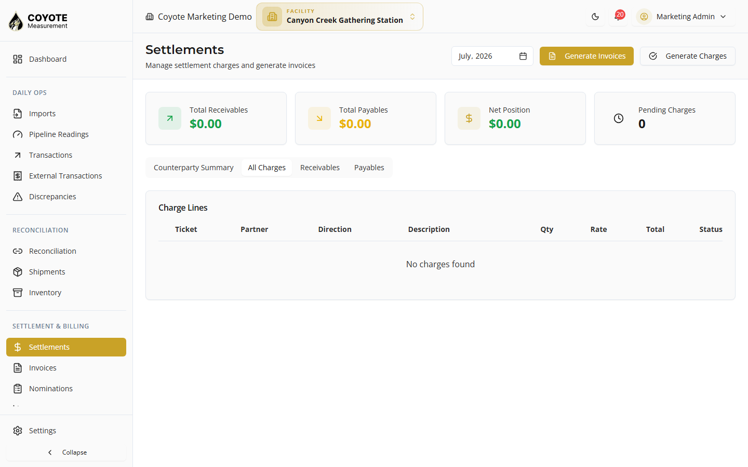This screenshot has height=467, width=748.
Task: Select Settlements in sidebar
Action: 66,347
